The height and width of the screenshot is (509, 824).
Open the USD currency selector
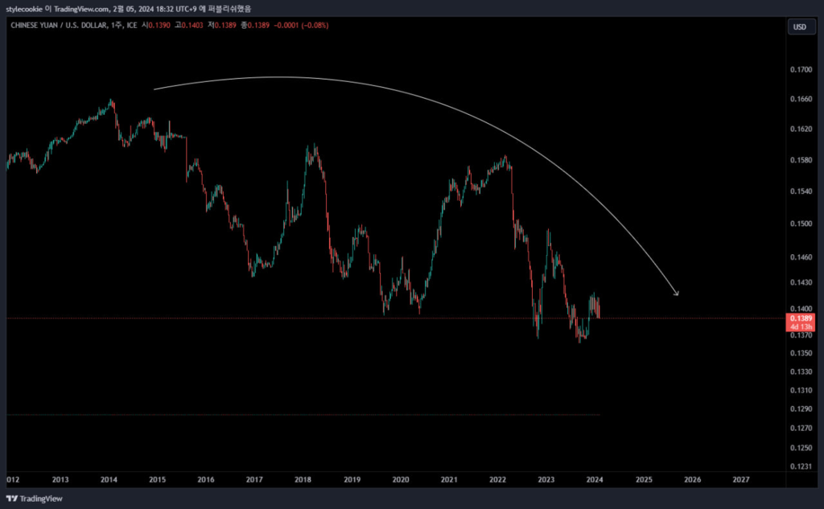pos(799,27)
